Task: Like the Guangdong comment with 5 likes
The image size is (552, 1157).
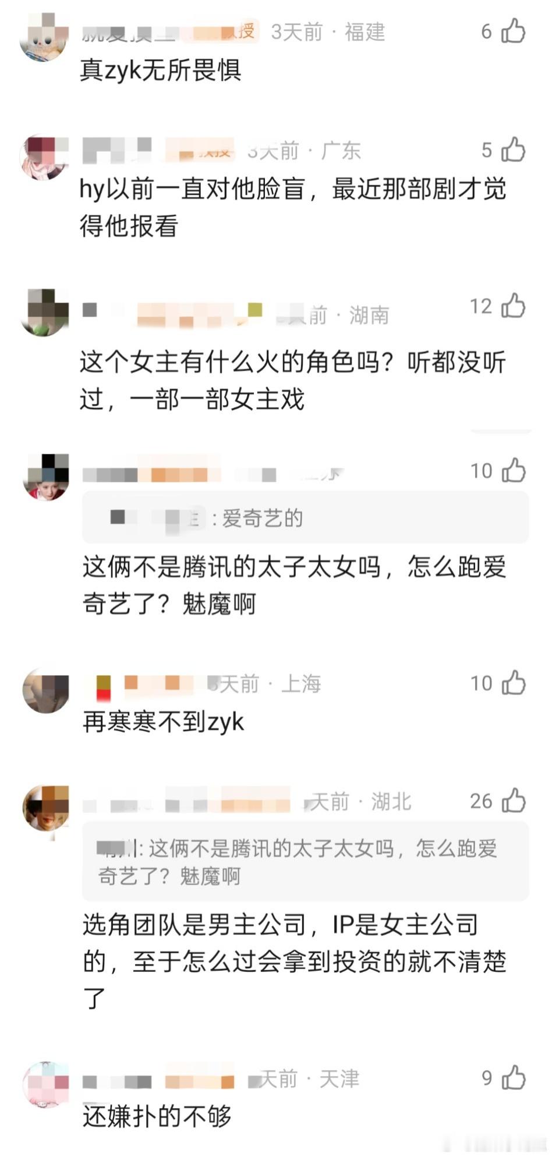Action: click(x=513, y=150)
